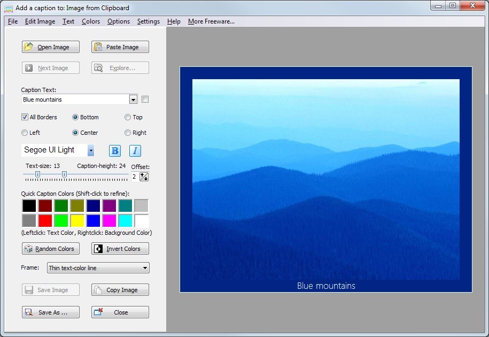
Task: Click the Close button with red X
Action: [120, 312]
